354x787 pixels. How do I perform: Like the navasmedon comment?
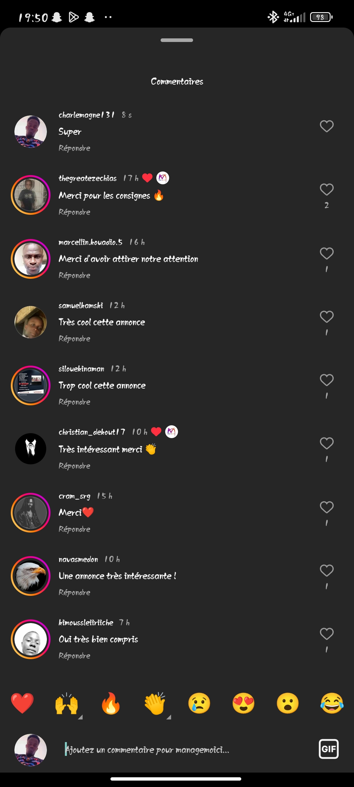coord(327,571)
